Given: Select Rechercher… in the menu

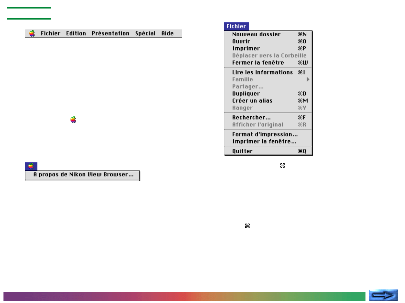Looking at the screenshot, I should tap(251, 118).
